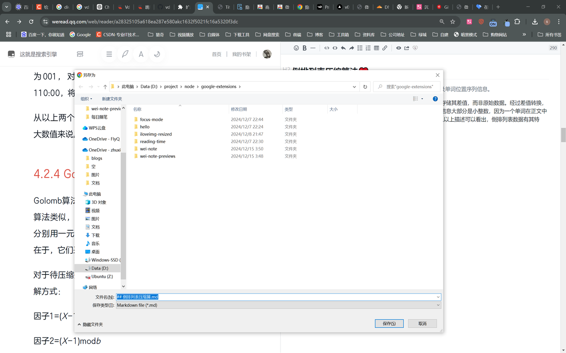The width and height of the screenshot is (566, 353).
Task: Insert emoji with the smiley face icon
Action: (x=296, y=48)
